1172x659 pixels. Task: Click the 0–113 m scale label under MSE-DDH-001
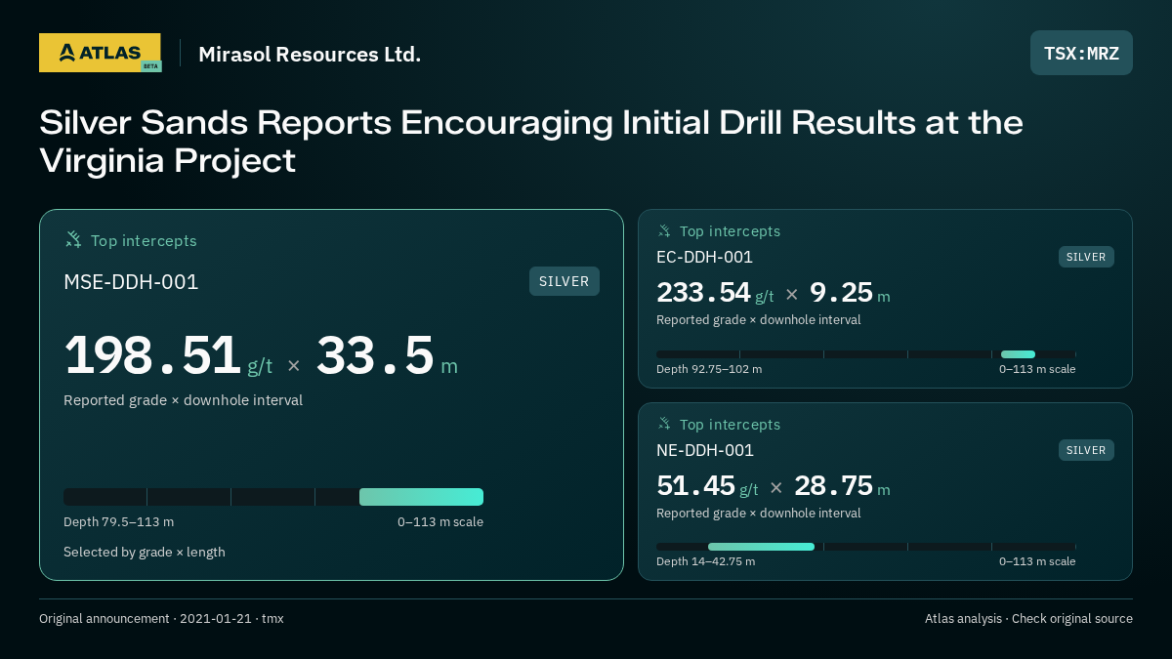point(440,521)
